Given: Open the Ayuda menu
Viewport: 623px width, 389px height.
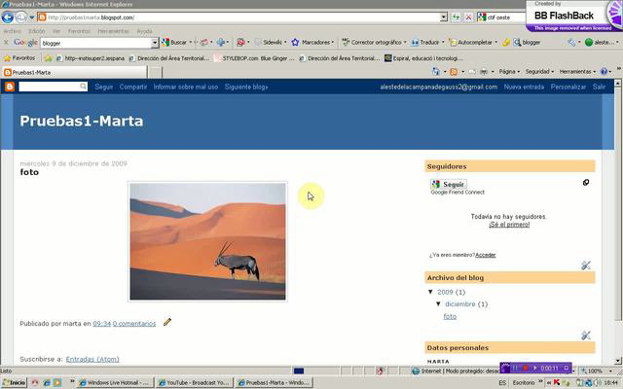Looking at the screenshot, I should pyautogui.click(x=144, y=31).
